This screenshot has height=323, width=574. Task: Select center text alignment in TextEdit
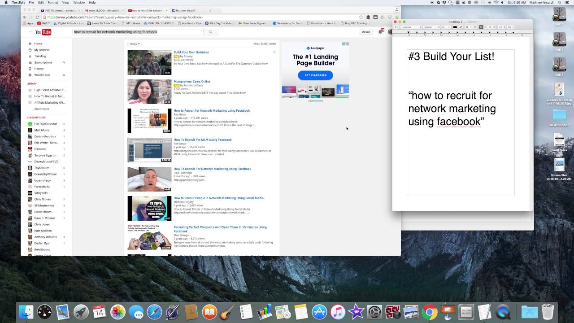click(486, 27)
